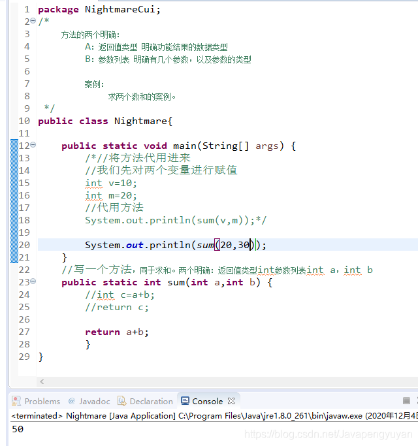
Task: Click the Declaration tab icon
Action: click(x=122, y=401)
